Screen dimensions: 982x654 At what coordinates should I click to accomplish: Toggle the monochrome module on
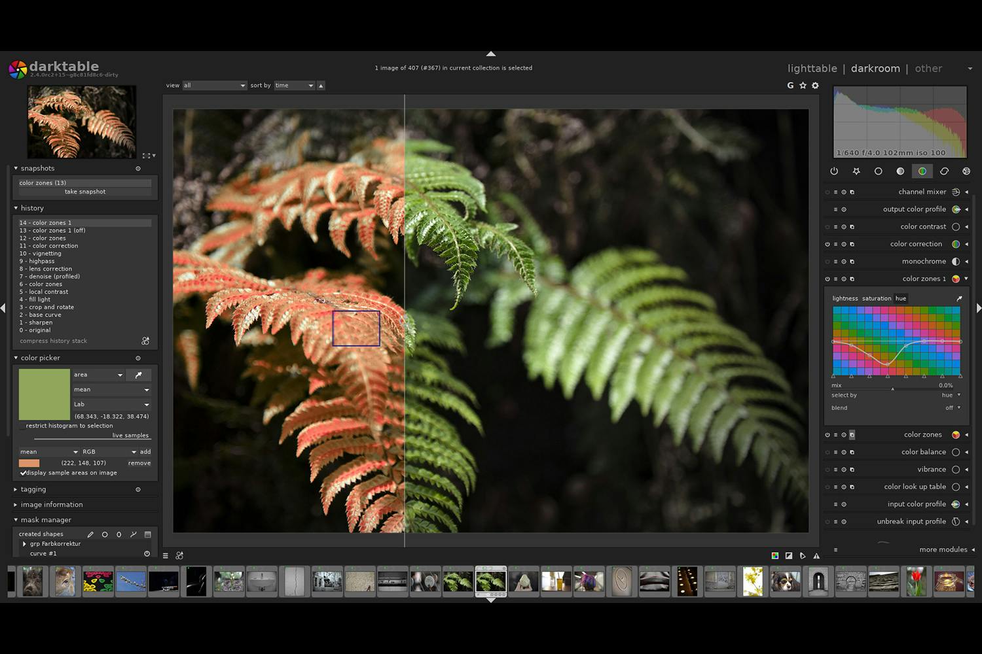(827, 261)
